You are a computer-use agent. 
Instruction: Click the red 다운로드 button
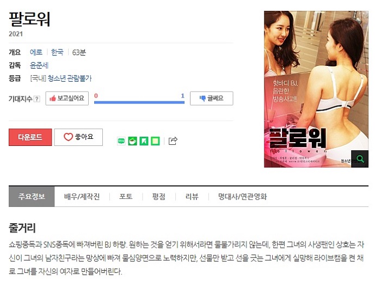[x=30, y=137]
